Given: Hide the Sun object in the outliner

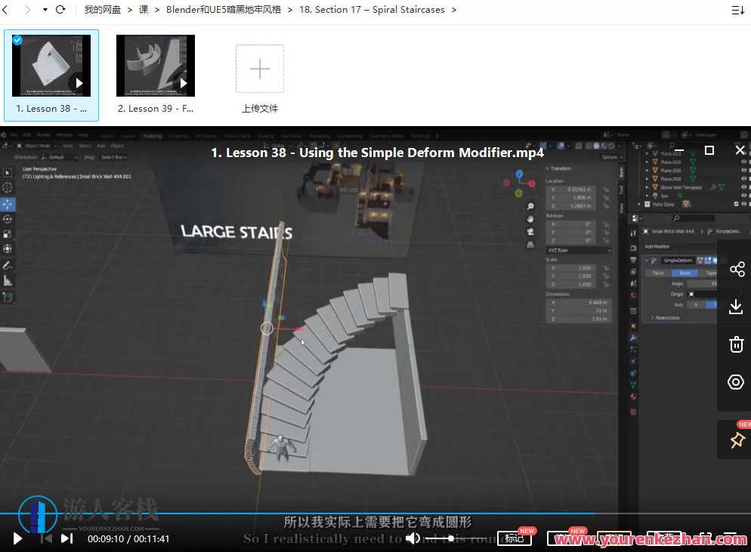Looking at the screenshot, I should click(x=744, y=196).
